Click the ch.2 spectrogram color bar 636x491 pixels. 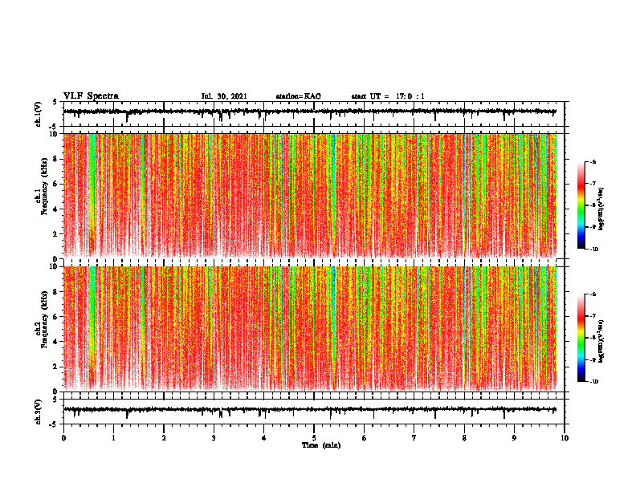pos(581,338)
